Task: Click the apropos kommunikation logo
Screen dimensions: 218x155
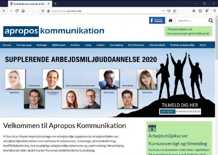Action: (54, 31)
